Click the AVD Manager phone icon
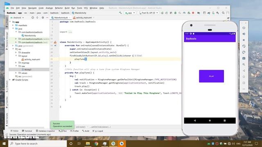The height and width of the screenshot is (147, 262). [x=213, y=13]
